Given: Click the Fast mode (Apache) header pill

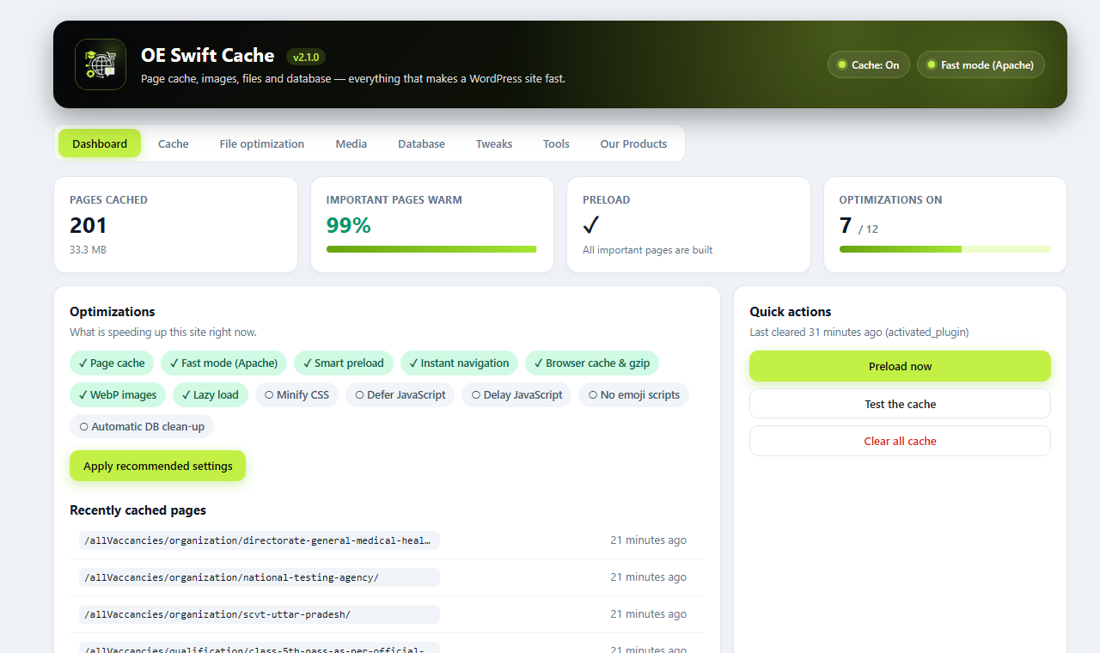Looking at the screenshot, I should click(x=981, y=64).
